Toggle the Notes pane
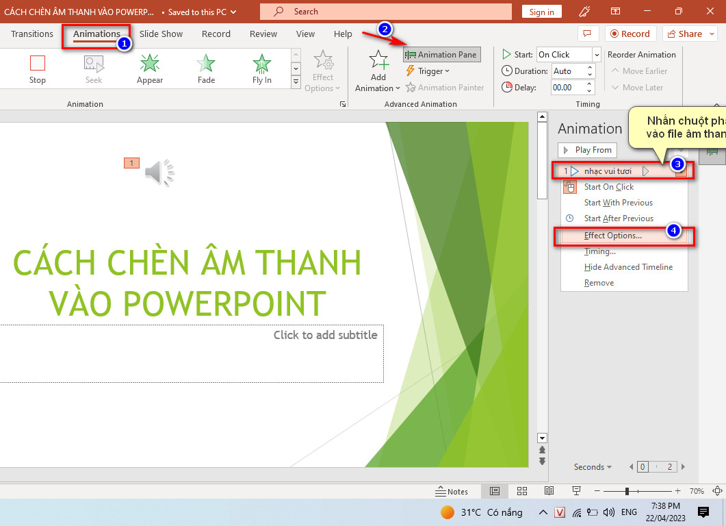This screenshot has height=526, width=726. [452, 491]
